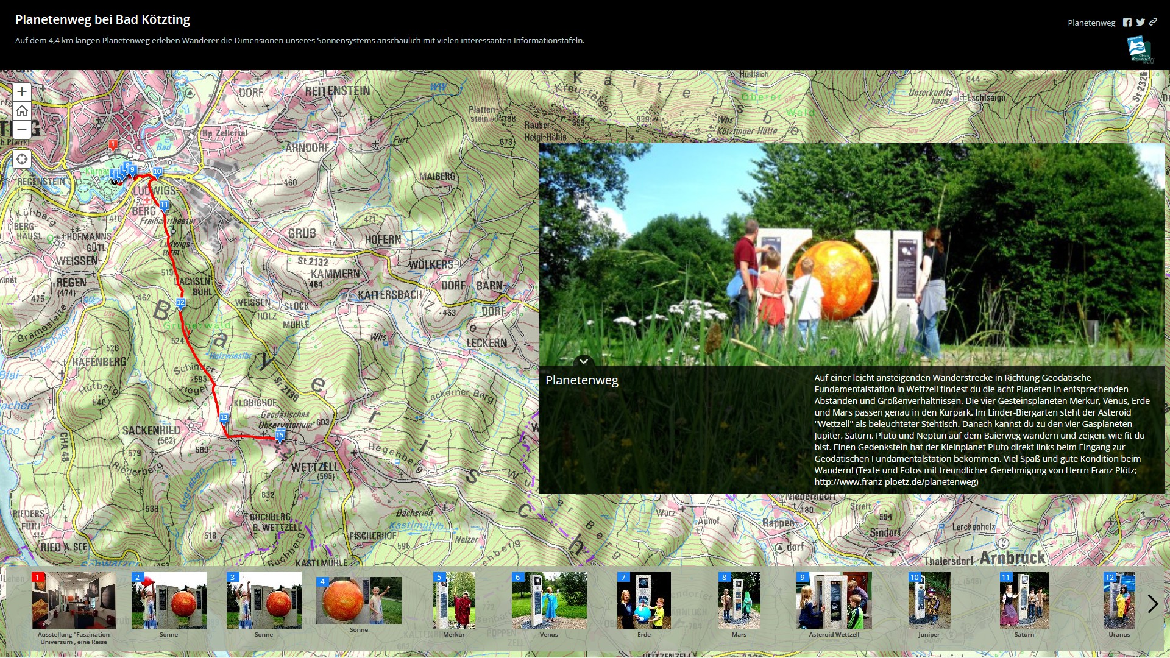
Task: Copy share link icon
Action: click(1153, 23)
